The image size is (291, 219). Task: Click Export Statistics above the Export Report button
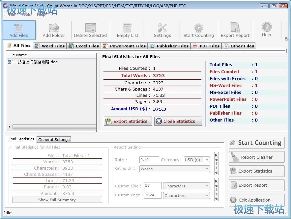tap(256, 171)
